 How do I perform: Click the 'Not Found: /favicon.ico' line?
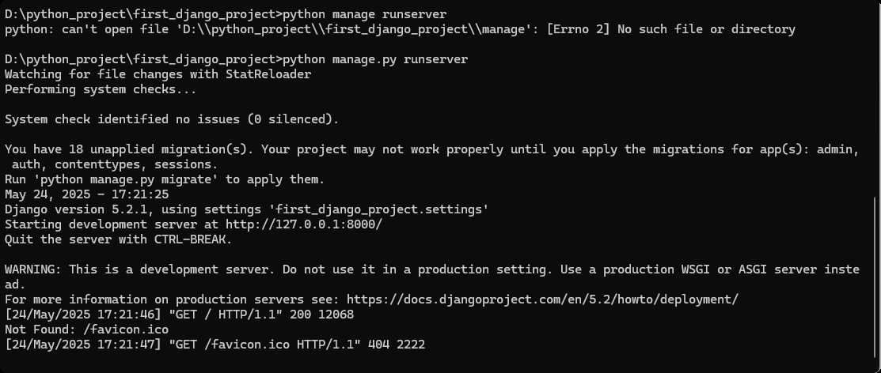pos(86,330)
